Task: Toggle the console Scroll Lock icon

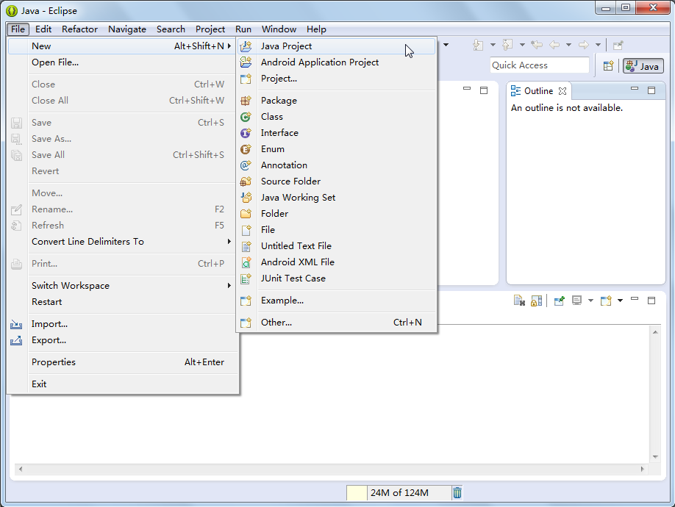Action: [x=536, y=301]
